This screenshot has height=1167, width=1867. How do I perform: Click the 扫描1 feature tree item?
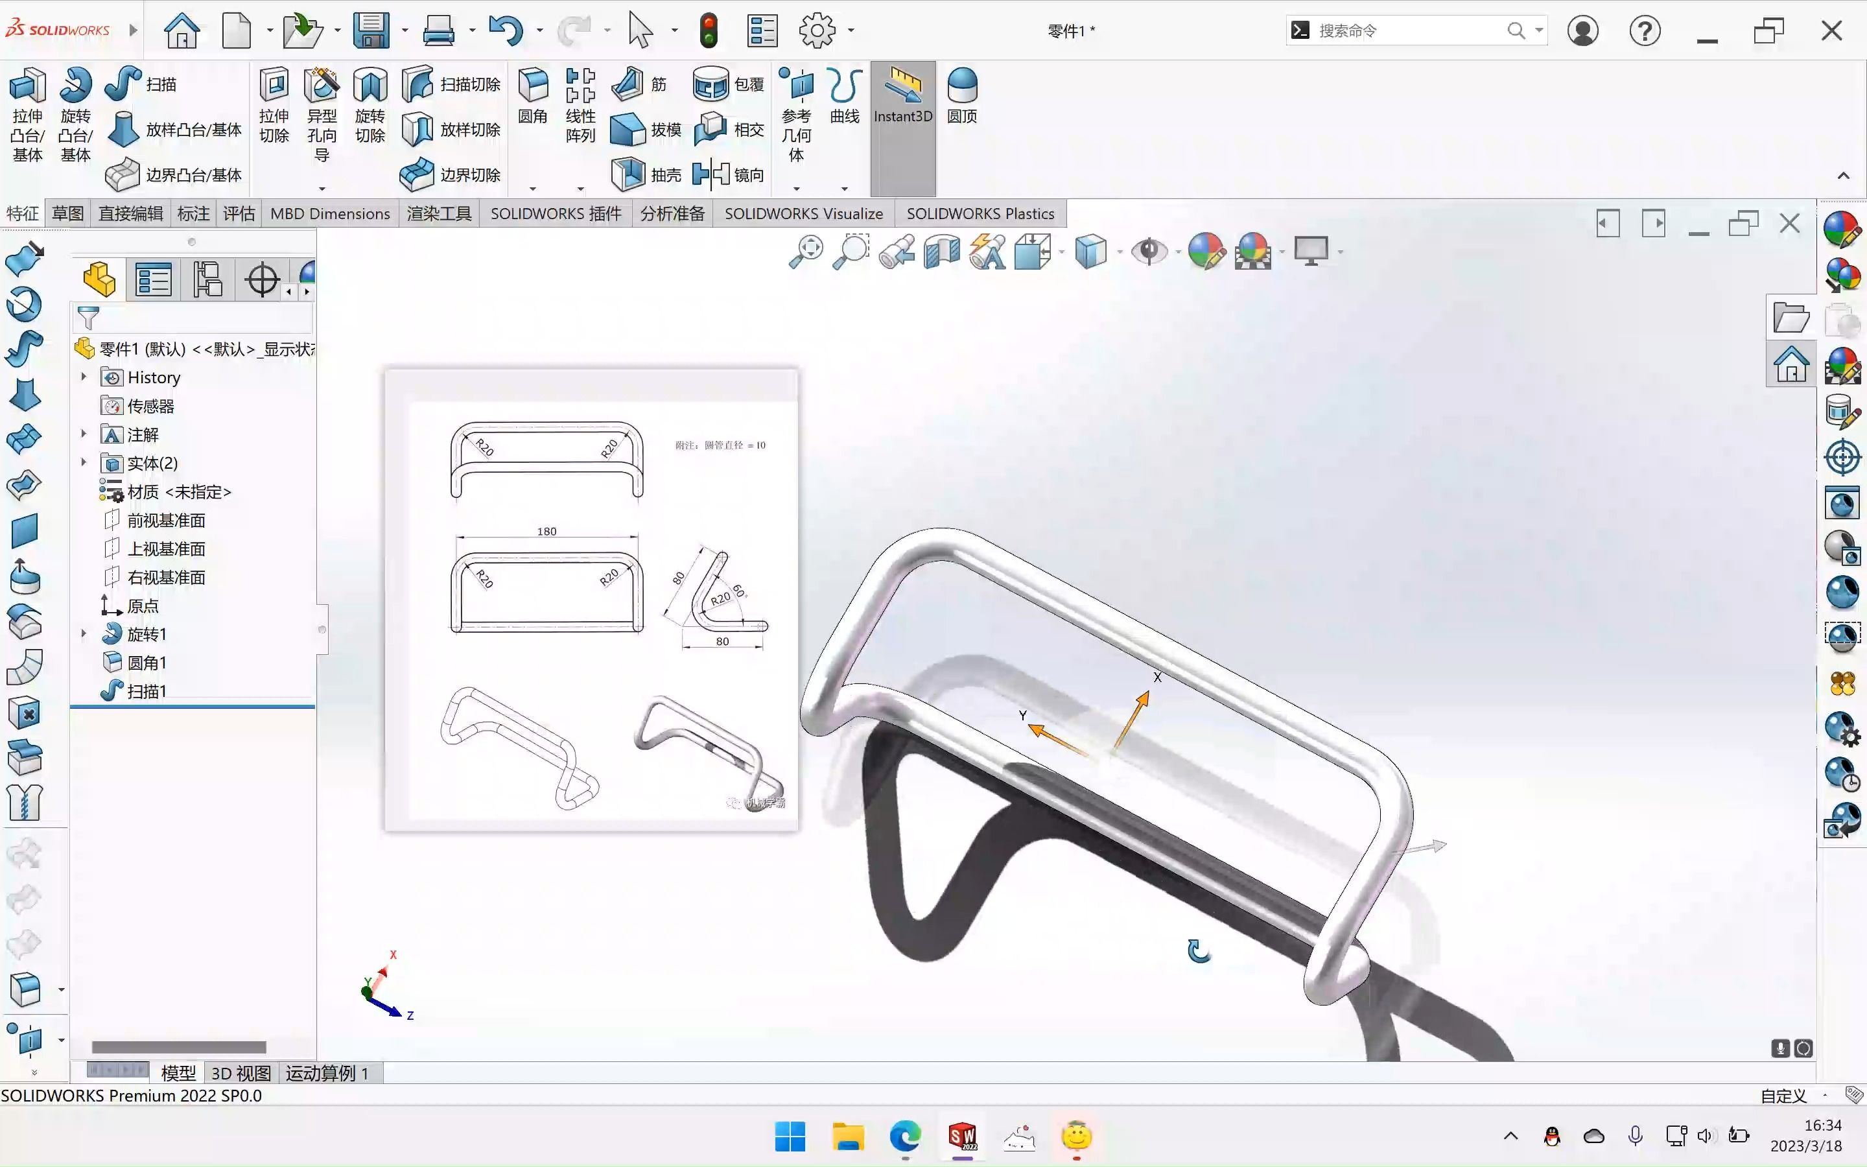147,691
